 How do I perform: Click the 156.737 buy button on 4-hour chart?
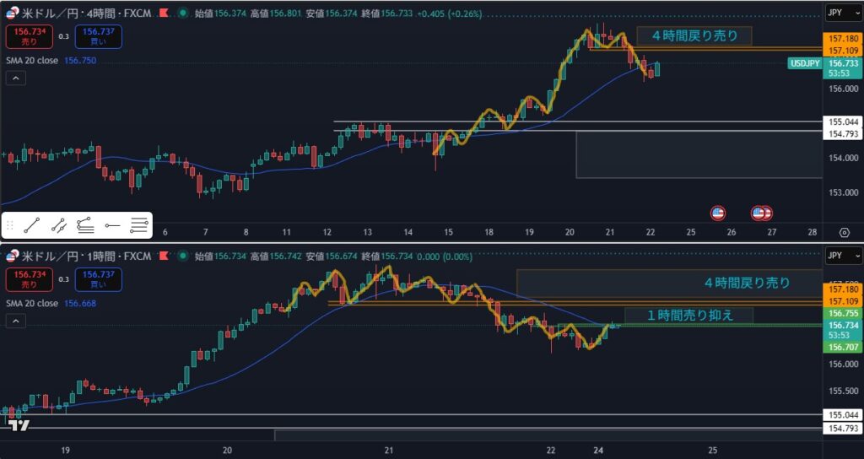pyautogui.click(x=98, y=37)
